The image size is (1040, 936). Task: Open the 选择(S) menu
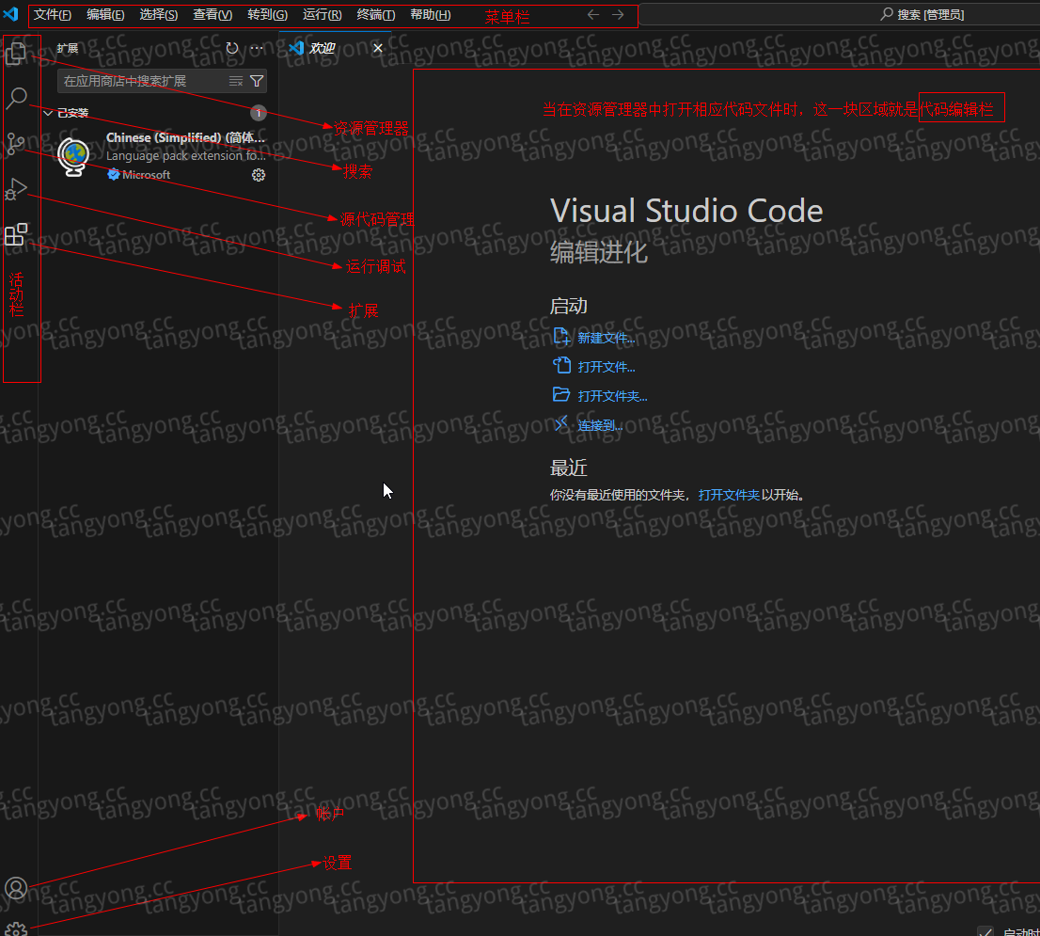pyautogui.click(x=159, y=15)
